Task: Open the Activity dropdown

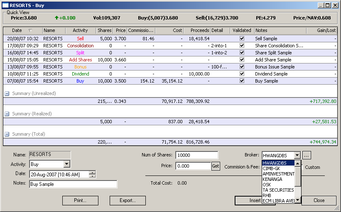Action: (67, 164)
